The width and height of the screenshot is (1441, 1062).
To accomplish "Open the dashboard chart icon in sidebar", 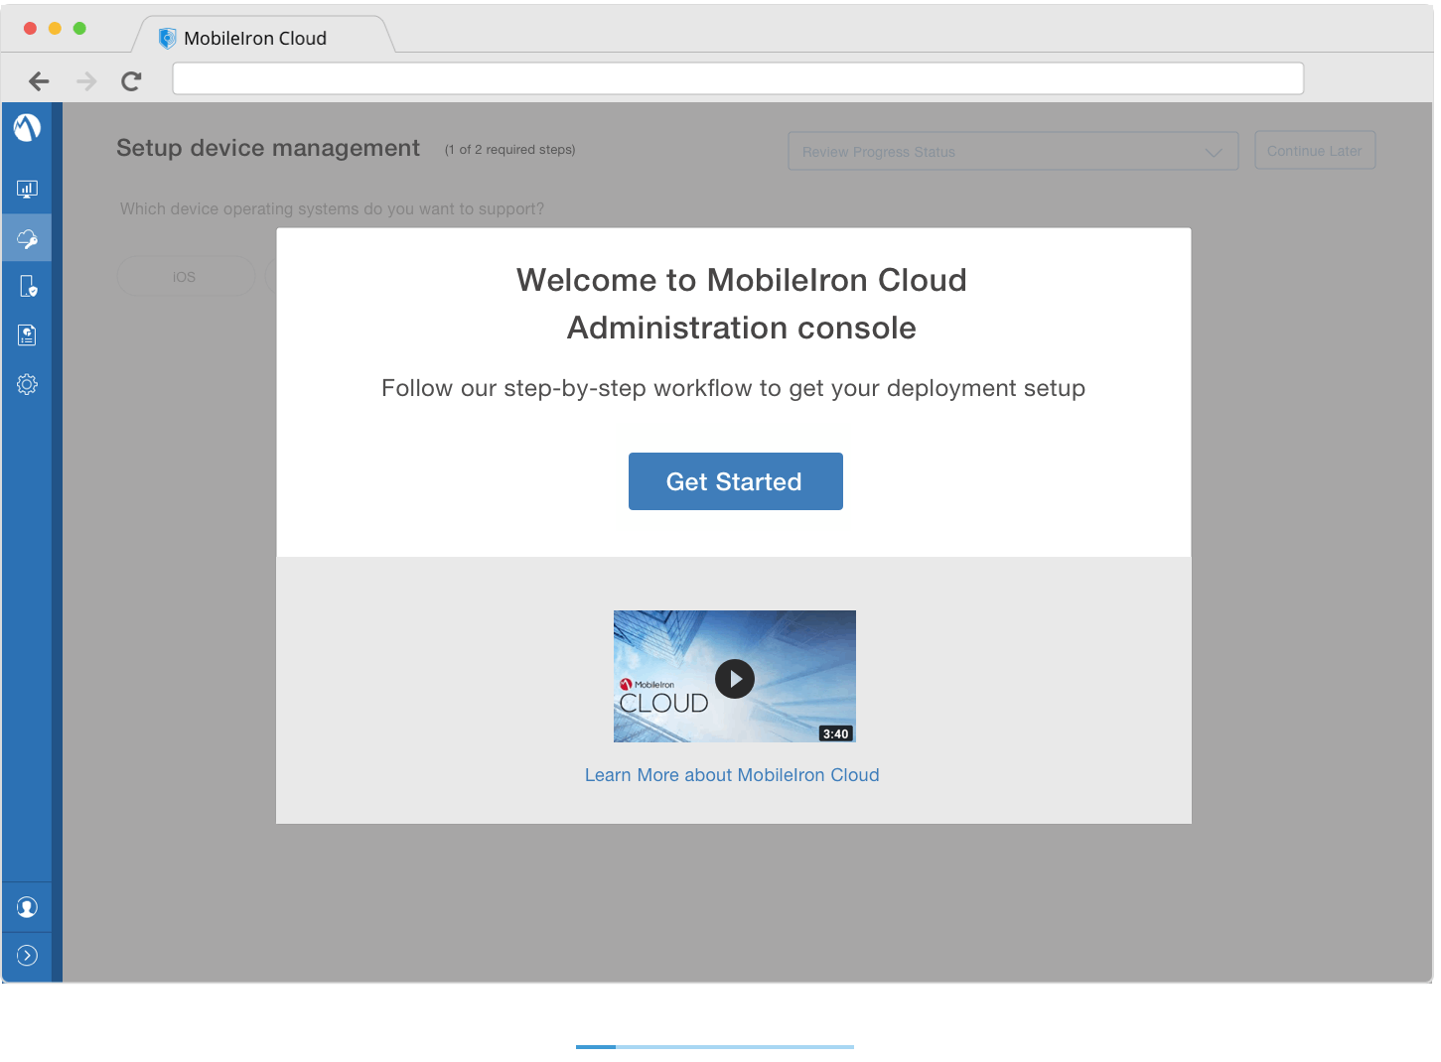I will point(27,189).
